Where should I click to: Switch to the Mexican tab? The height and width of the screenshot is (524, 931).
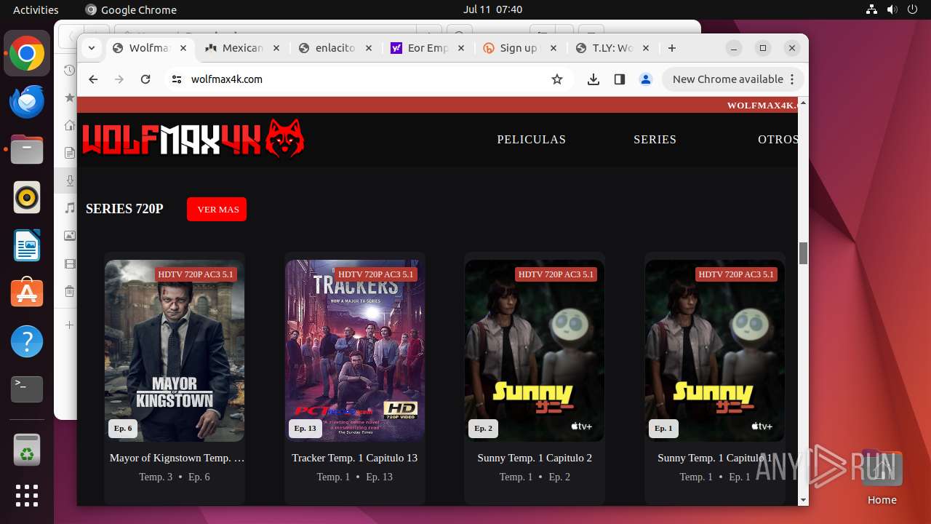tap(242, 48)
